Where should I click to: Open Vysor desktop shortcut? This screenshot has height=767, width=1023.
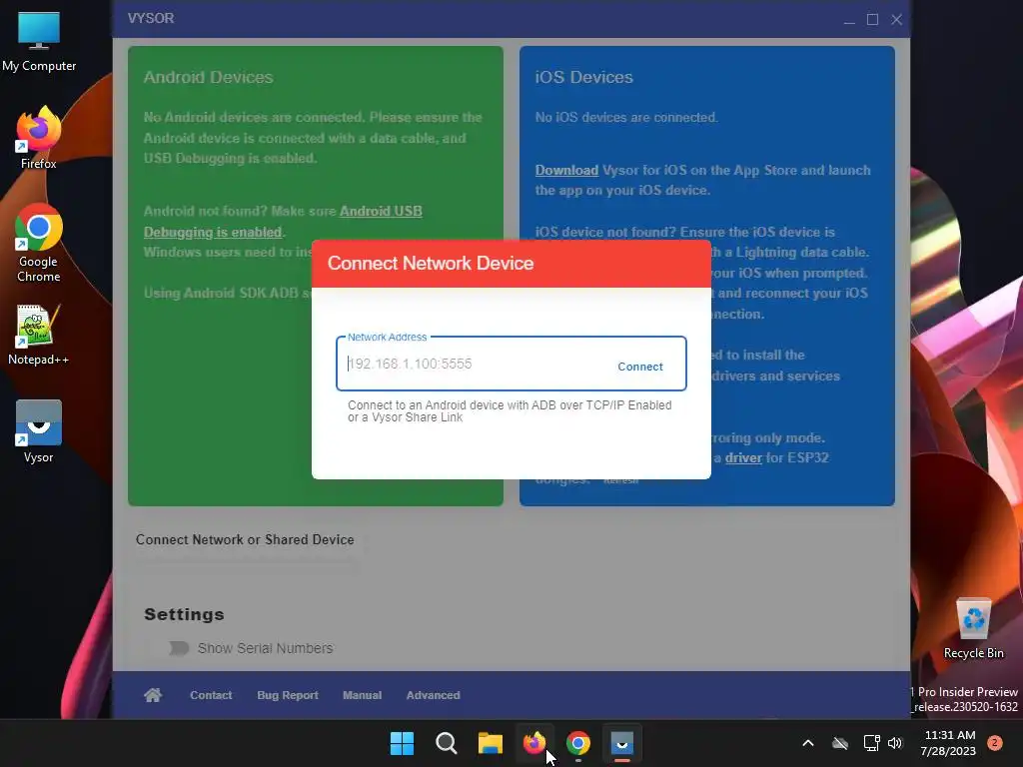[x=39, y=431]
